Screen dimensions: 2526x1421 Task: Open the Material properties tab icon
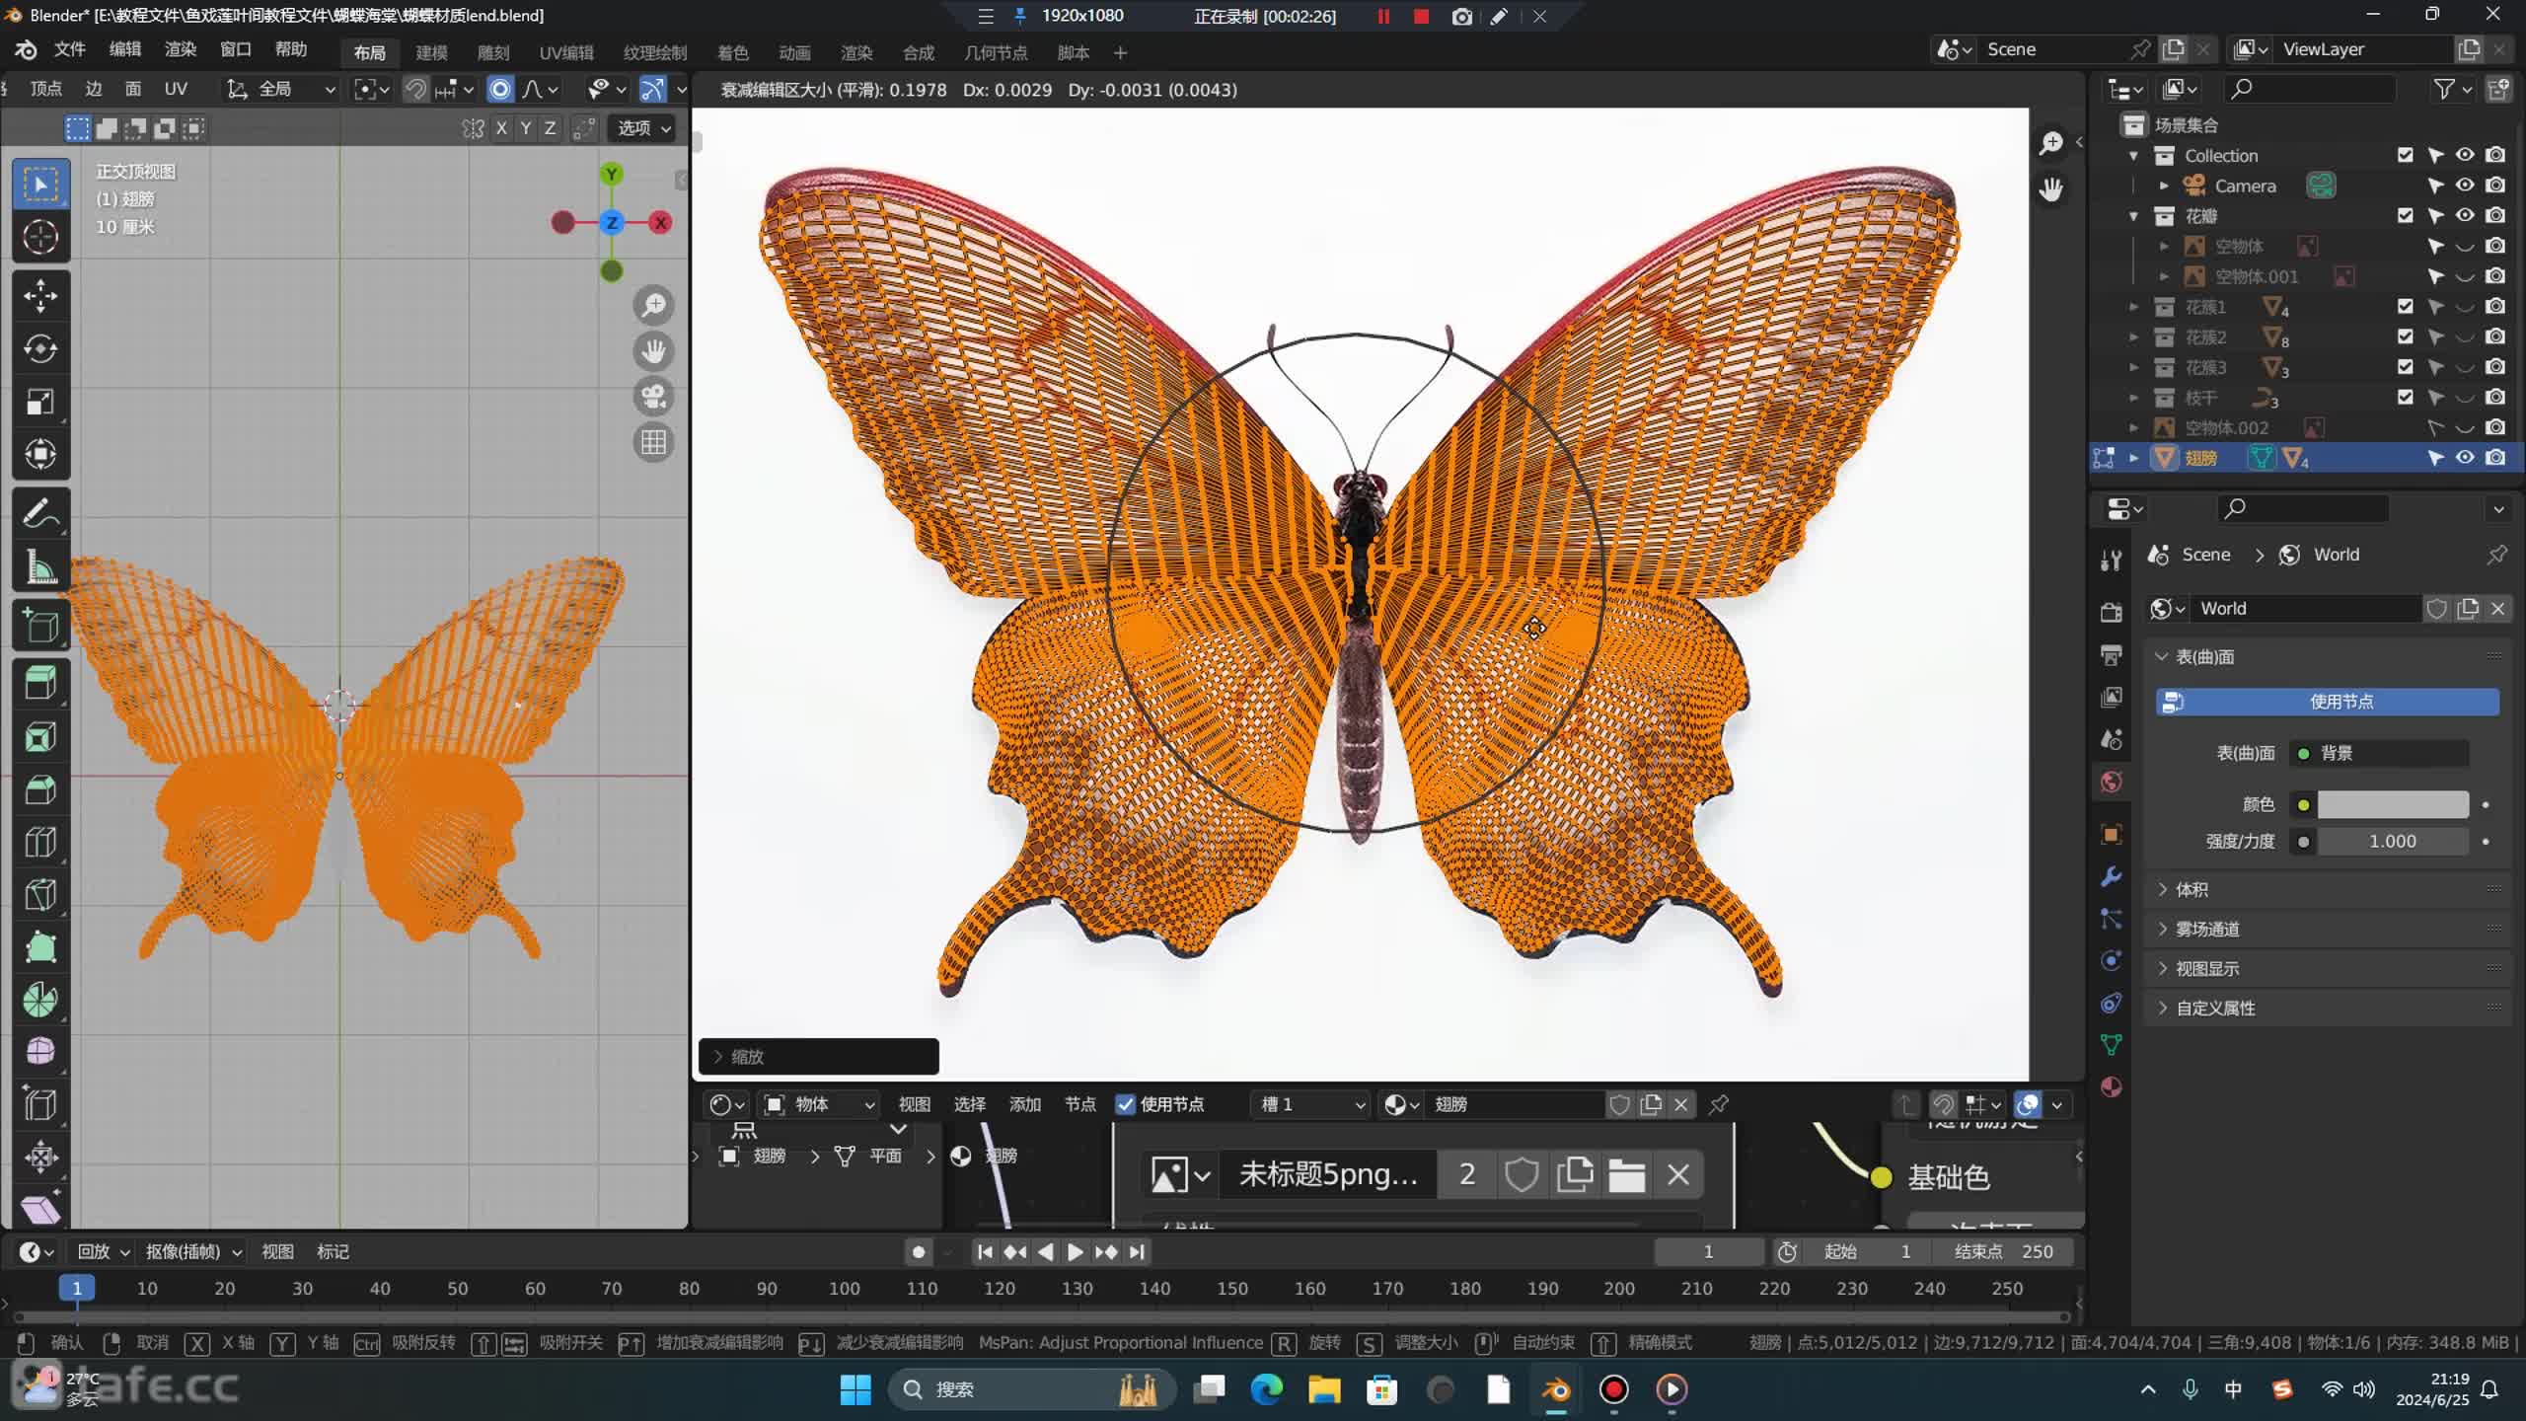(2112, 1087)
